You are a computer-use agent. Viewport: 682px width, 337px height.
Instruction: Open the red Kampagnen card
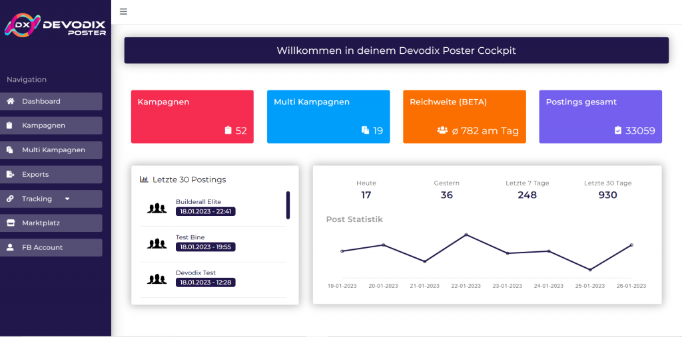pyautogui.click(x=192, y=116)
